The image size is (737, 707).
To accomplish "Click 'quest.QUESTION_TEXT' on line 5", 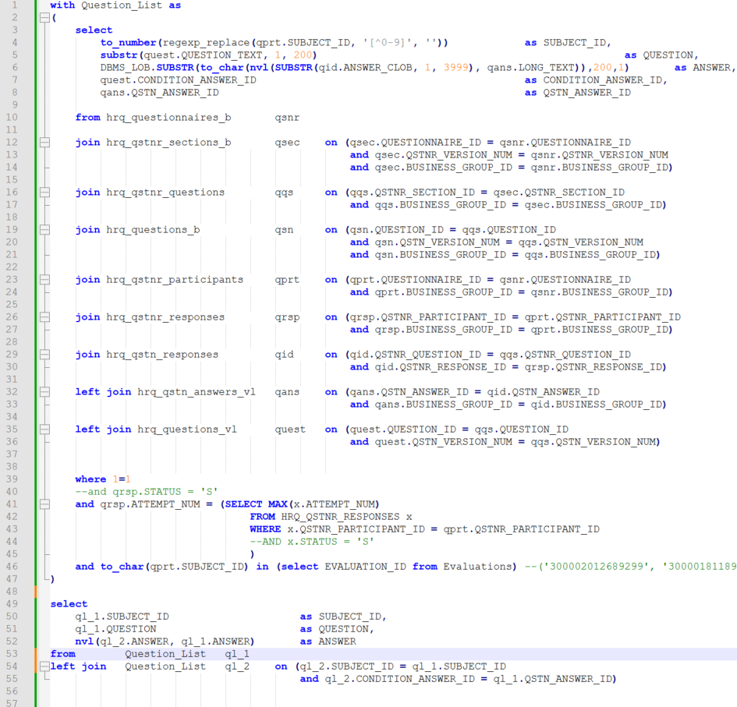I will pos(203,55).
